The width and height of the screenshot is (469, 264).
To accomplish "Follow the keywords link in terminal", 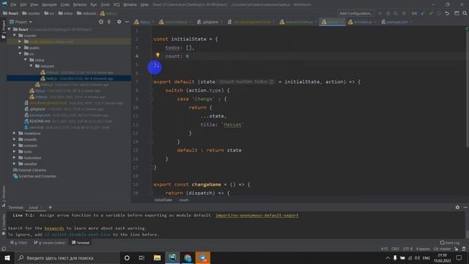I will pos(54,228).
